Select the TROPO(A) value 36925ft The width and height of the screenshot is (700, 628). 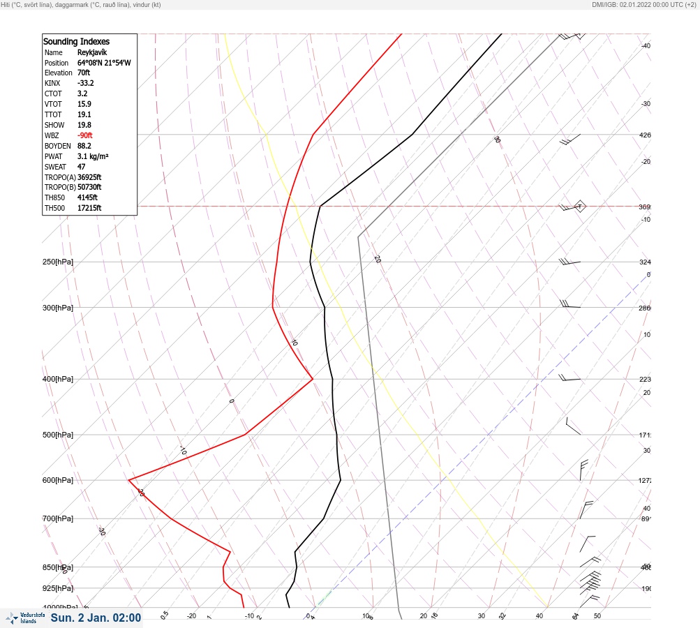pyautogui.click(x=89, y=177)
